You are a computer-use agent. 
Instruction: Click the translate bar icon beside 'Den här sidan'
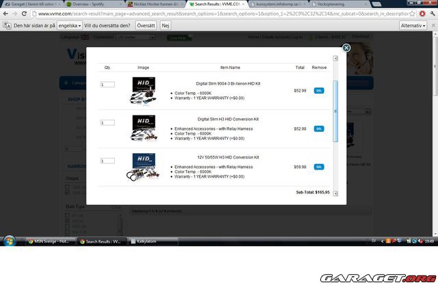tap(7, 25)
